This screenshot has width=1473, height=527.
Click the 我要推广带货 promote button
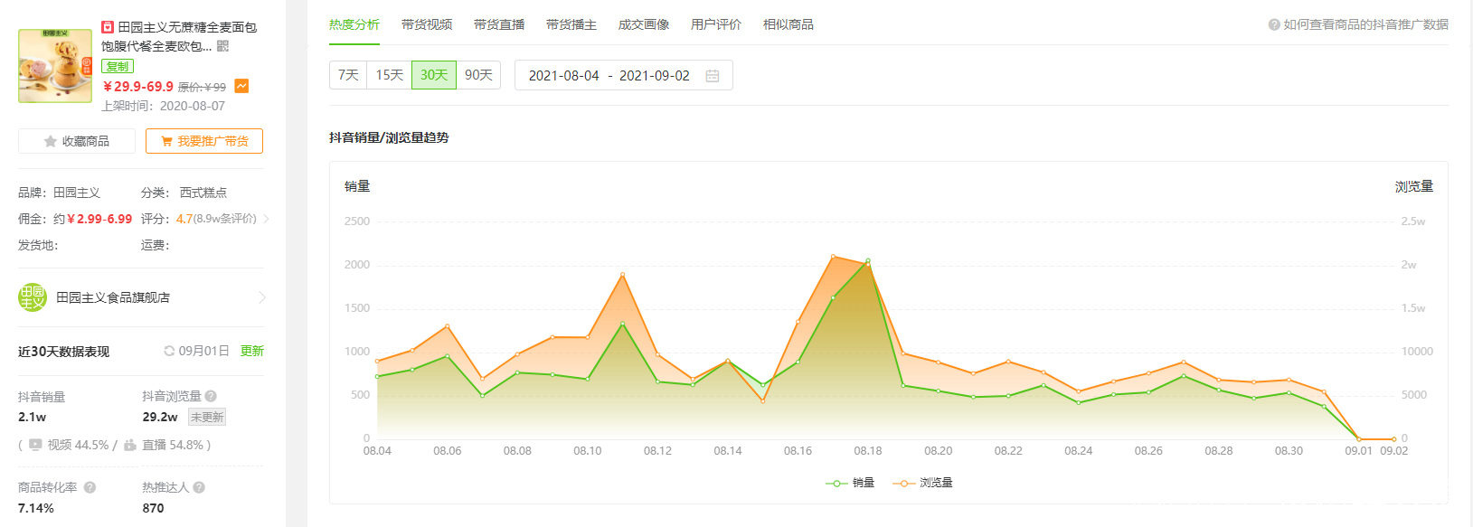pyautogui.click(x=204, y=141)
